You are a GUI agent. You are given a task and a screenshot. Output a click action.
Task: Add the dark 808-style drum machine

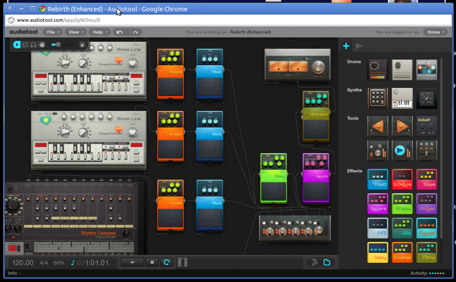pos(378,70)
